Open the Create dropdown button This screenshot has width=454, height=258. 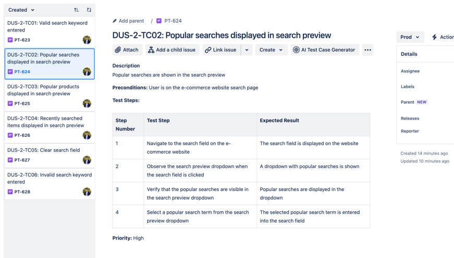tap(271, 50)
